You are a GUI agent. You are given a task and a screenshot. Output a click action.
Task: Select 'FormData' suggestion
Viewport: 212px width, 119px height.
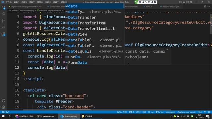tap(94, 62)
